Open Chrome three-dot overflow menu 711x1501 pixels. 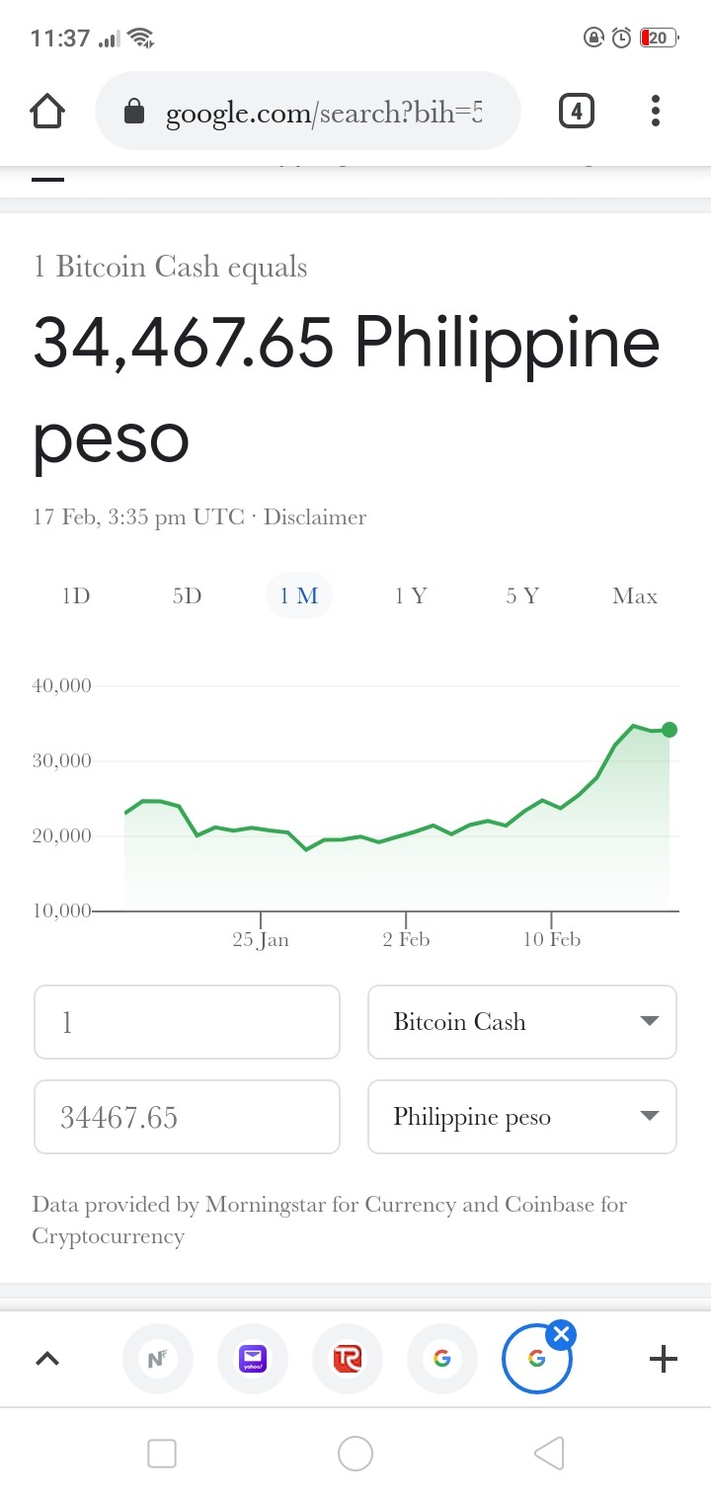(655, 112)
